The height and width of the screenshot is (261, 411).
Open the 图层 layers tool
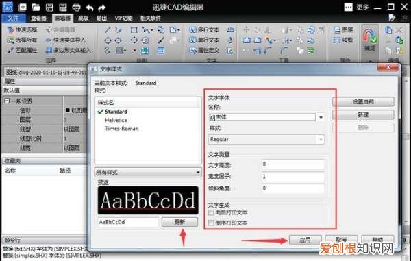coord(343,30)
